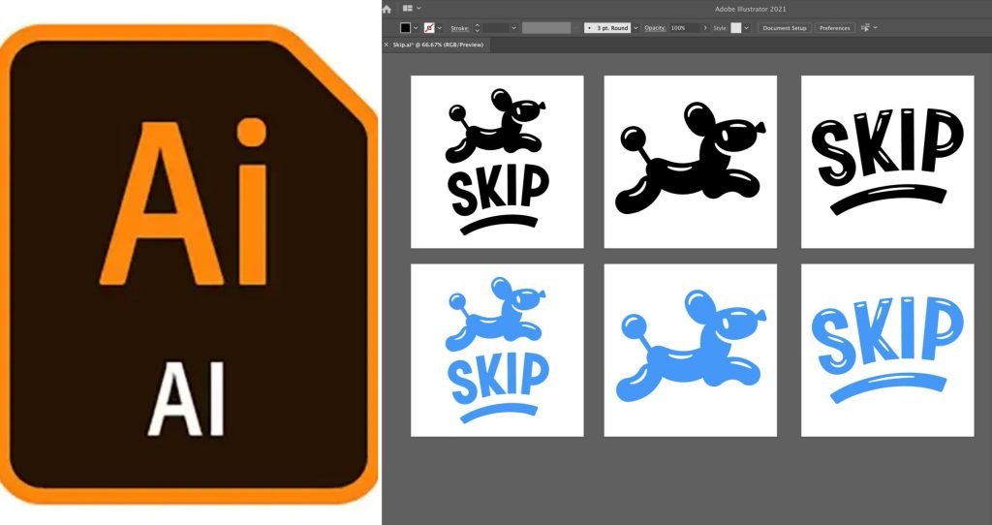This screenshot has height=525, width=992.
Task: Select the blue dog with SKIP artboard
Action: [x=497, y=351]
